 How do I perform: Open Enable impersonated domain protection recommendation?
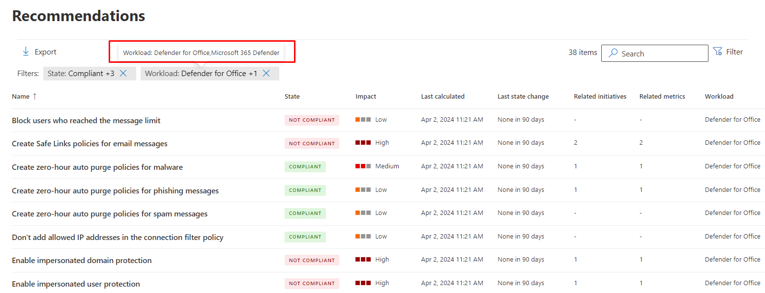click(x=82, y=261)
